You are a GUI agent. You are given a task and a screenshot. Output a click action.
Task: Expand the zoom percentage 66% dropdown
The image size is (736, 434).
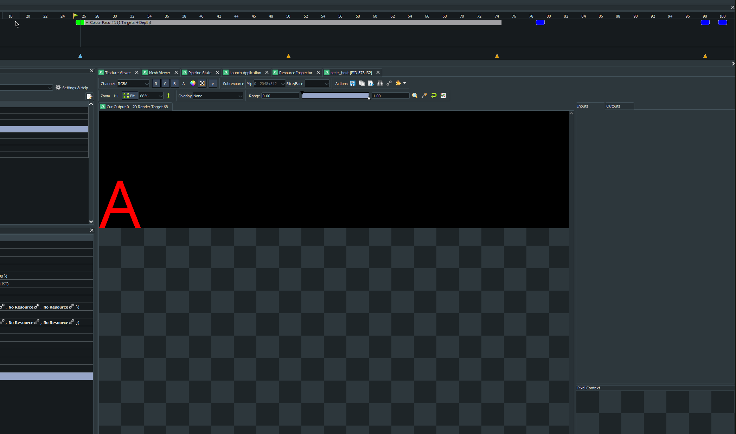[x=151, y=96]
